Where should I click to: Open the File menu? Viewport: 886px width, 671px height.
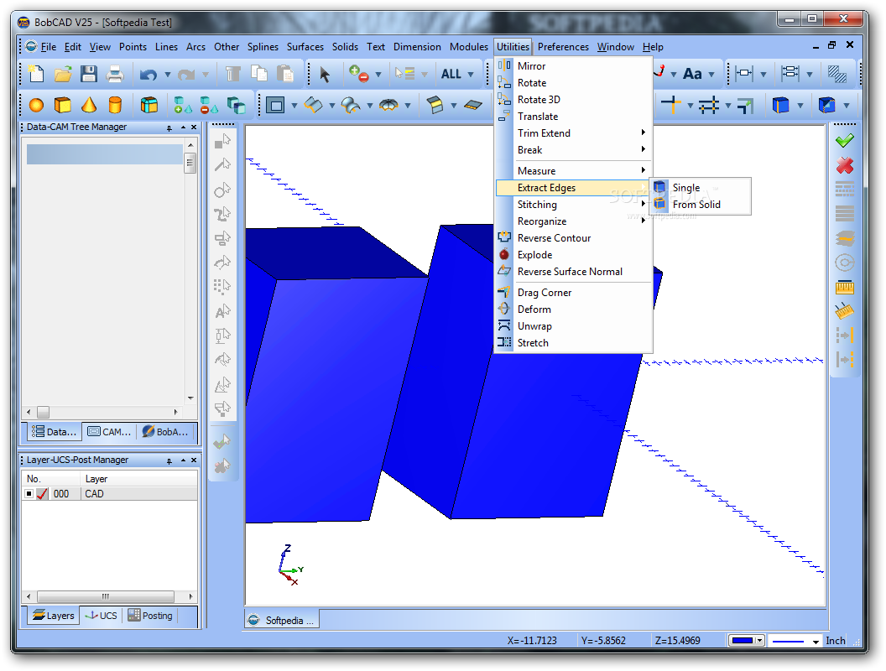[x=49, y=47]
